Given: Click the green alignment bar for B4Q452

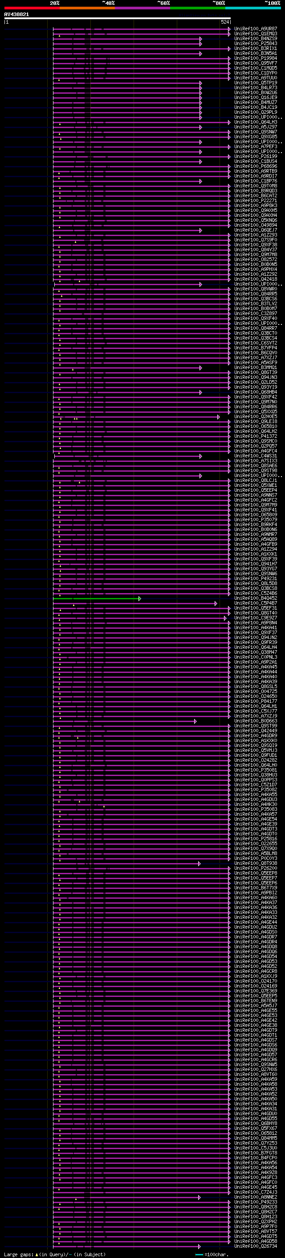Looking at the screenshot, I should 97,598.
